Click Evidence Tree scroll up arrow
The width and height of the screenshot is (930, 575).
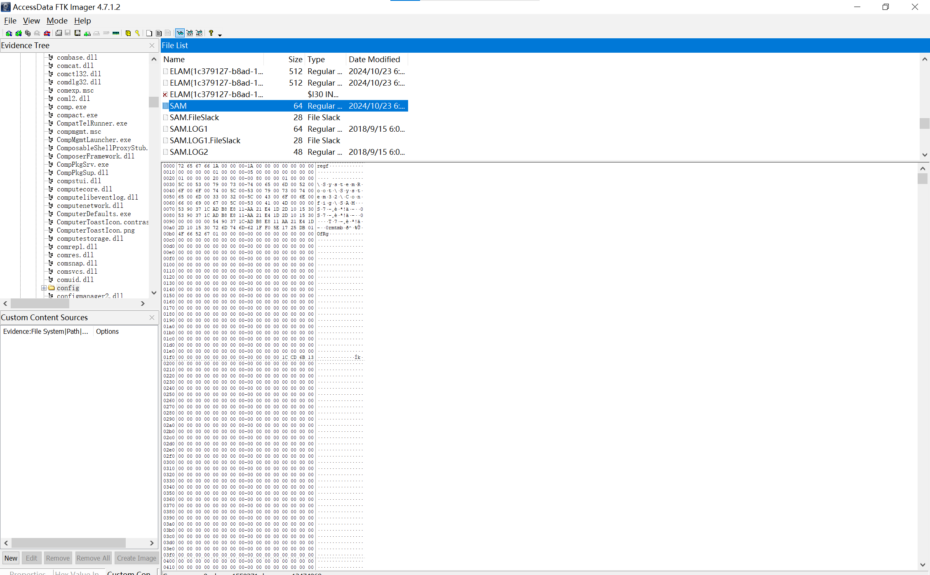click(154, 59)
